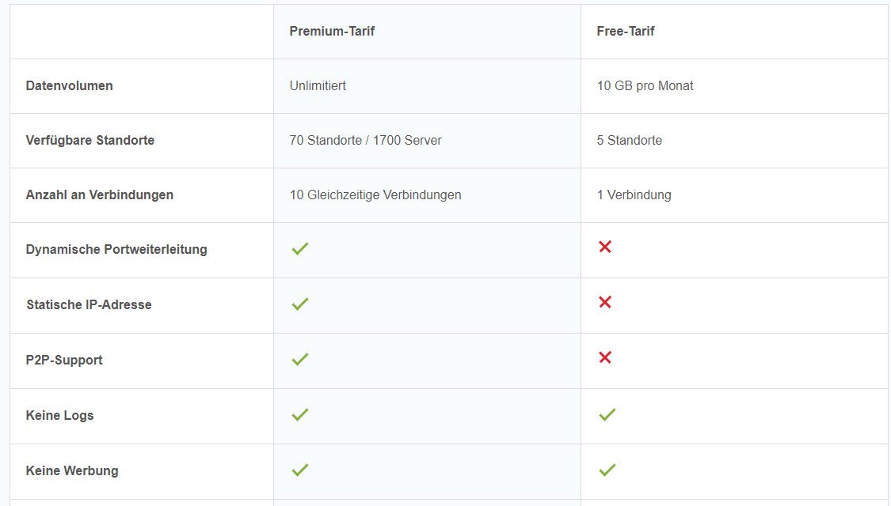Click the 10 Gleichzeitige Verbindungen cell
The image size is (891, 506).
click(x=375, y=194)
